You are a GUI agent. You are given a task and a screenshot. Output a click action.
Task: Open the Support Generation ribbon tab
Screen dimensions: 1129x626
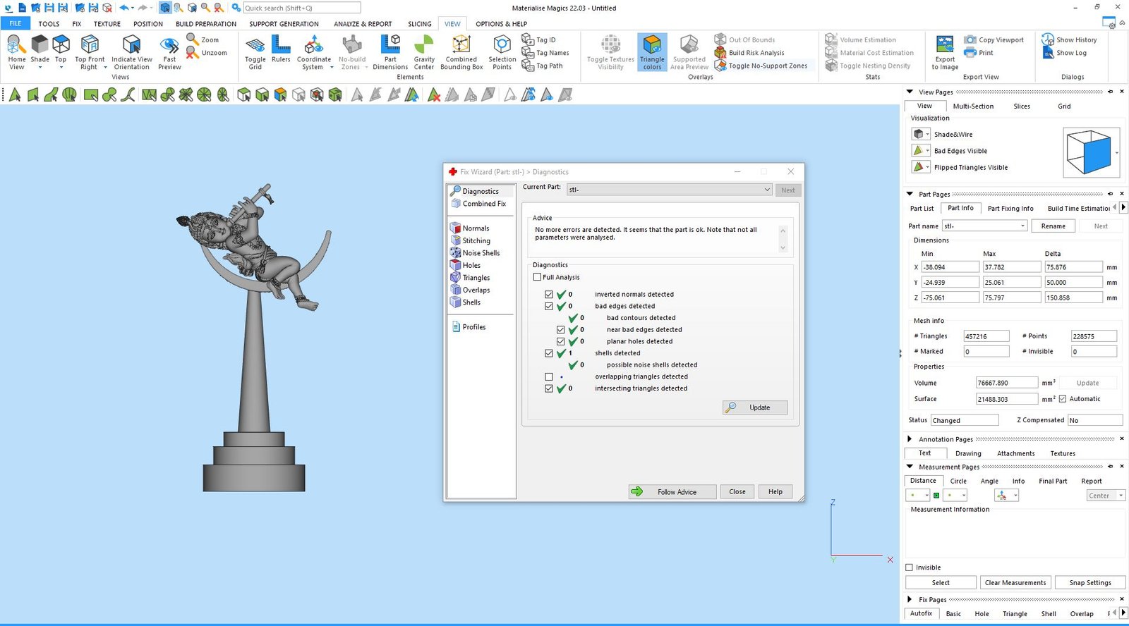[284, 24]
